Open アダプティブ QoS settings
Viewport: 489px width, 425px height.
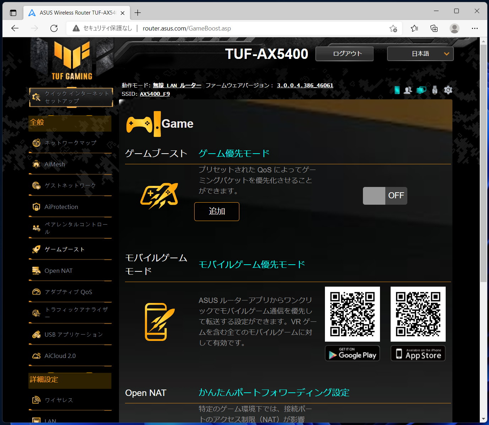[69, 292]
